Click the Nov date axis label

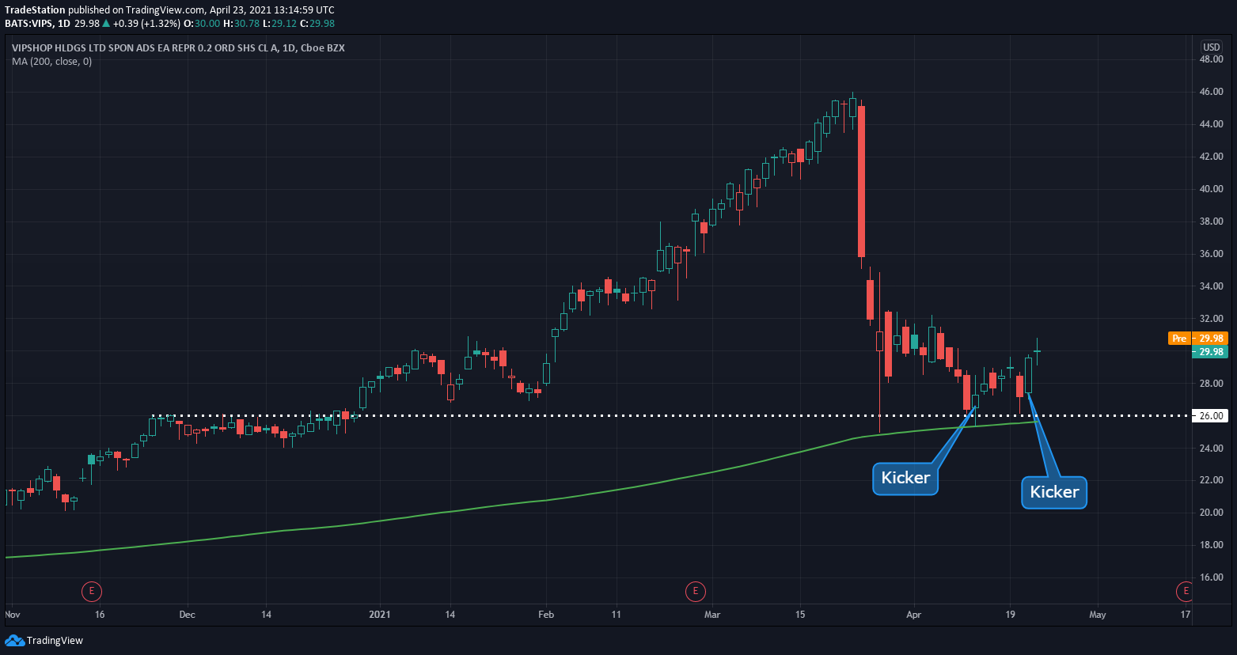tap(12, 614)
